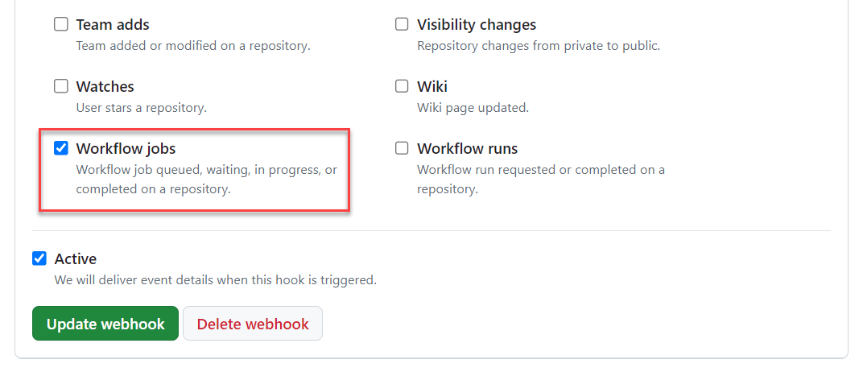The image size is (863, 372).
Task: Click "We will deliver event details" description
Action: tap(215, 280)
